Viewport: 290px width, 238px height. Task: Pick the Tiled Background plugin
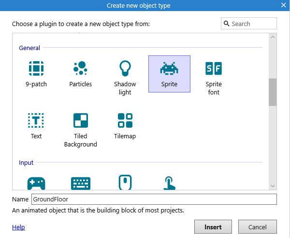point(80,120)
